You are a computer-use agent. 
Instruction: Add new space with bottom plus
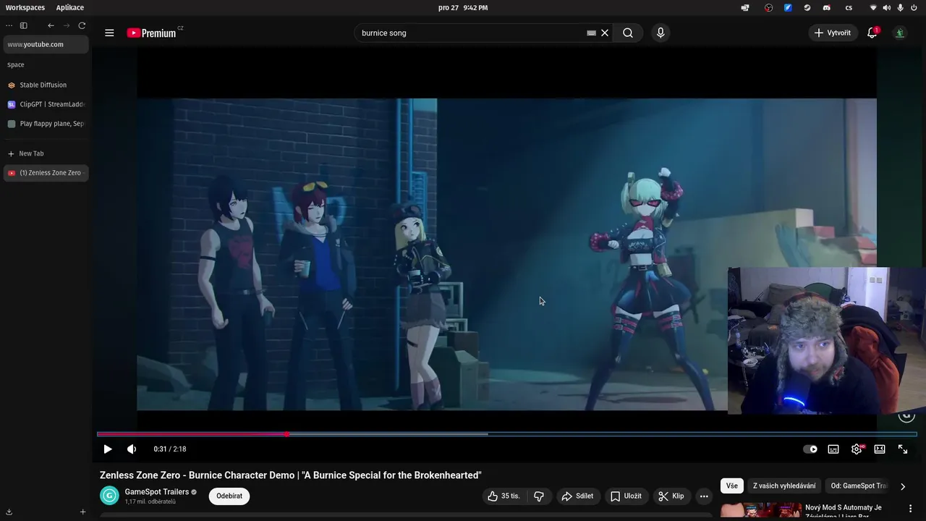[82, 512]
